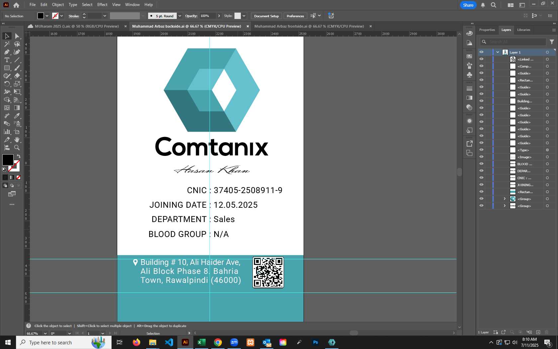The width and height of the screenshot is (558, 349).
Task: Select the Direct Selection tool
Action: click(17, 36)
